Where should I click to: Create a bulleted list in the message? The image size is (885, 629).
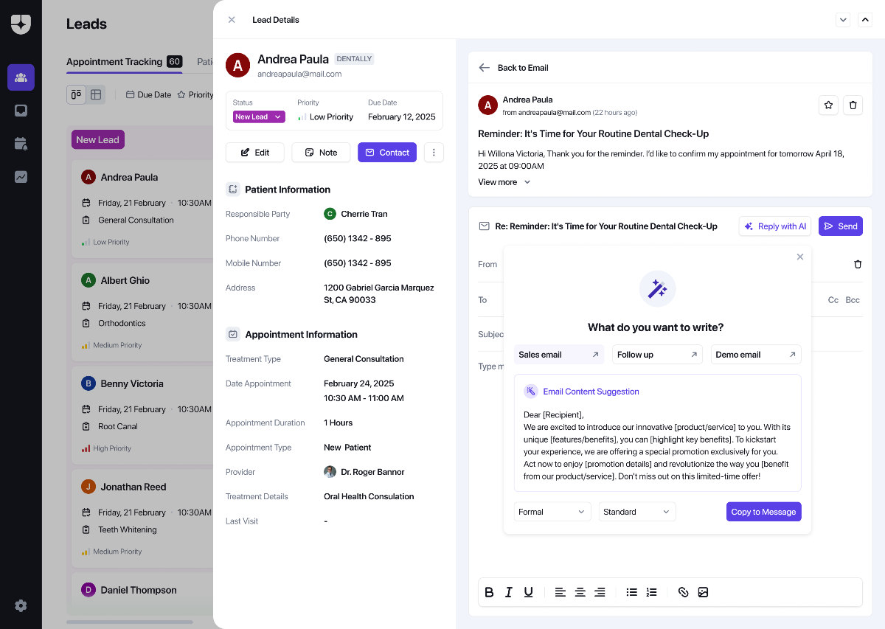click(631, 592)
